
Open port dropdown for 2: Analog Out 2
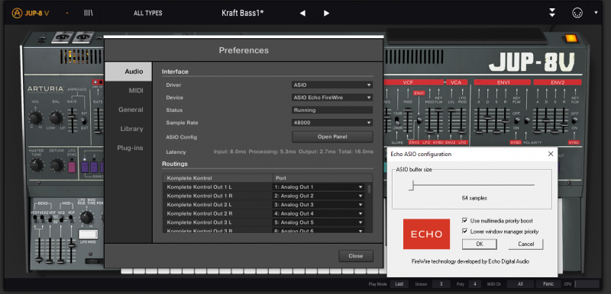pyautogui.click(x=318, y=196)
